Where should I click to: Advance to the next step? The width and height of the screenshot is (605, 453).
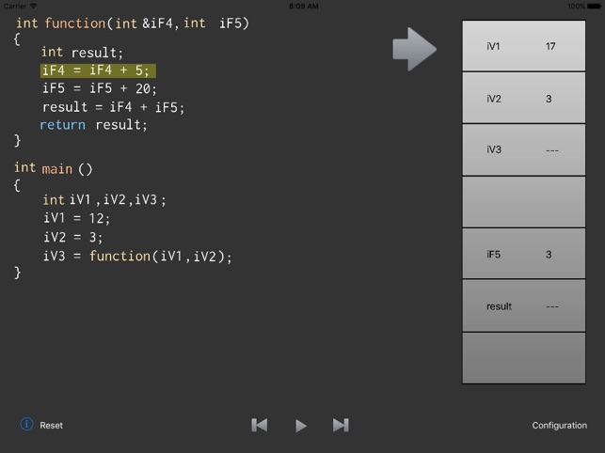coord(341,425)
